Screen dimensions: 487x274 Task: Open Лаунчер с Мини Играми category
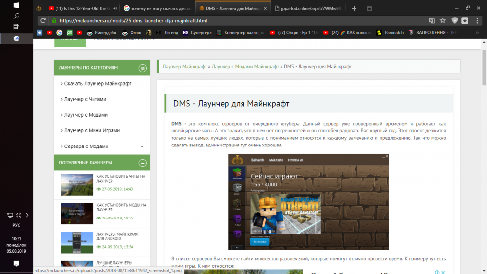tap(92, 130)
